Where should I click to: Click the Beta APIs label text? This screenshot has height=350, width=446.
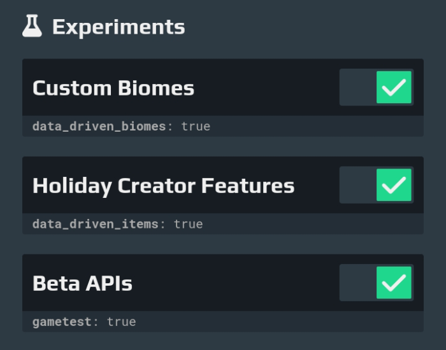(x=82, y=284)
